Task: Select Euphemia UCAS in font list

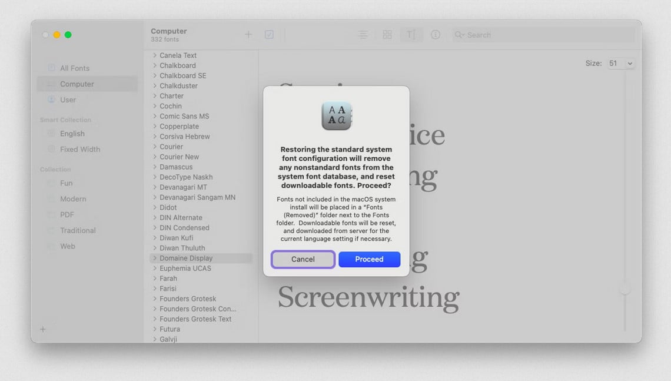Action: (185, 269)
